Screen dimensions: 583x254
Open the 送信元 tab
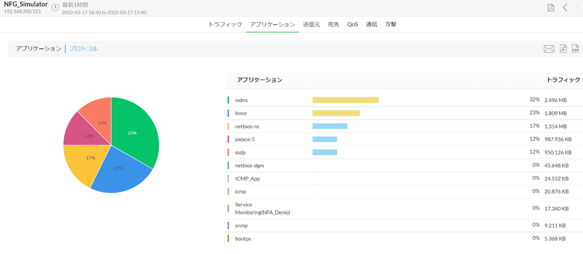pyautogui.click(x=311, y=24)
